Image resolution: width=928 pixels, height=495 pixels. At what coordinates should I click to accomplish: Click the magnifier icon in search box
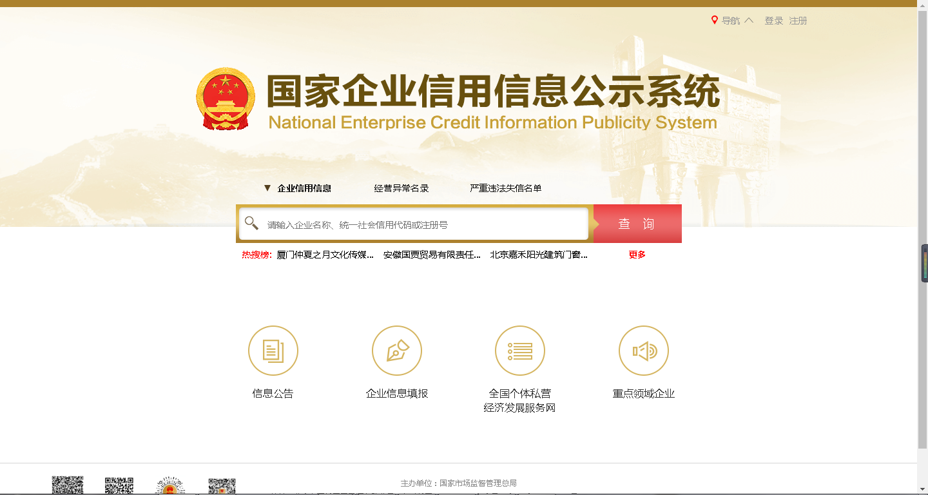tap(251, 223)
